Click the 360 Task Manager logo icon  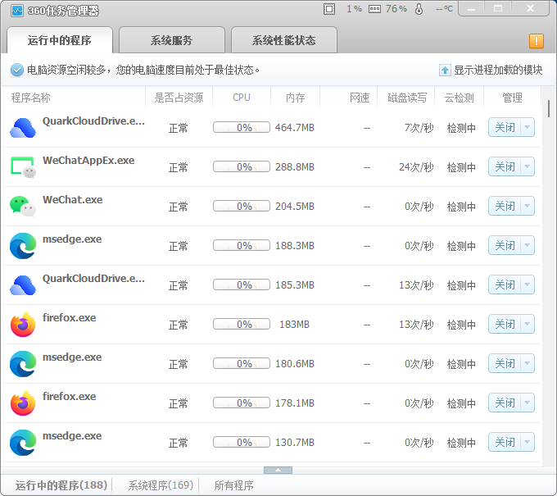click(16, 11)
